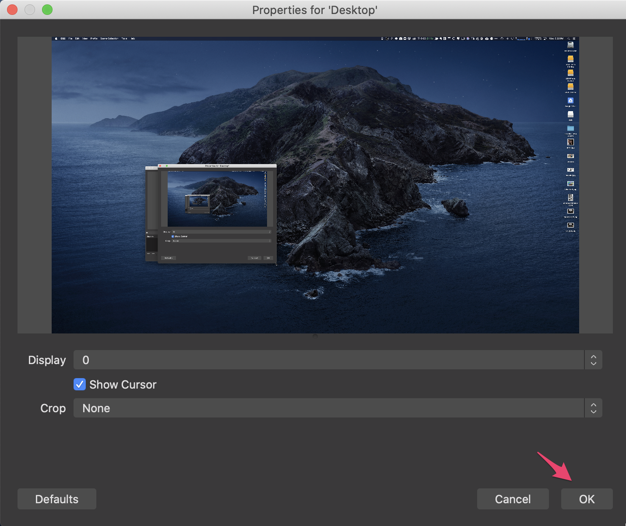Viewport: 626px width, 526px height.
Task: Click the green zoom window button
Action: 47,10
